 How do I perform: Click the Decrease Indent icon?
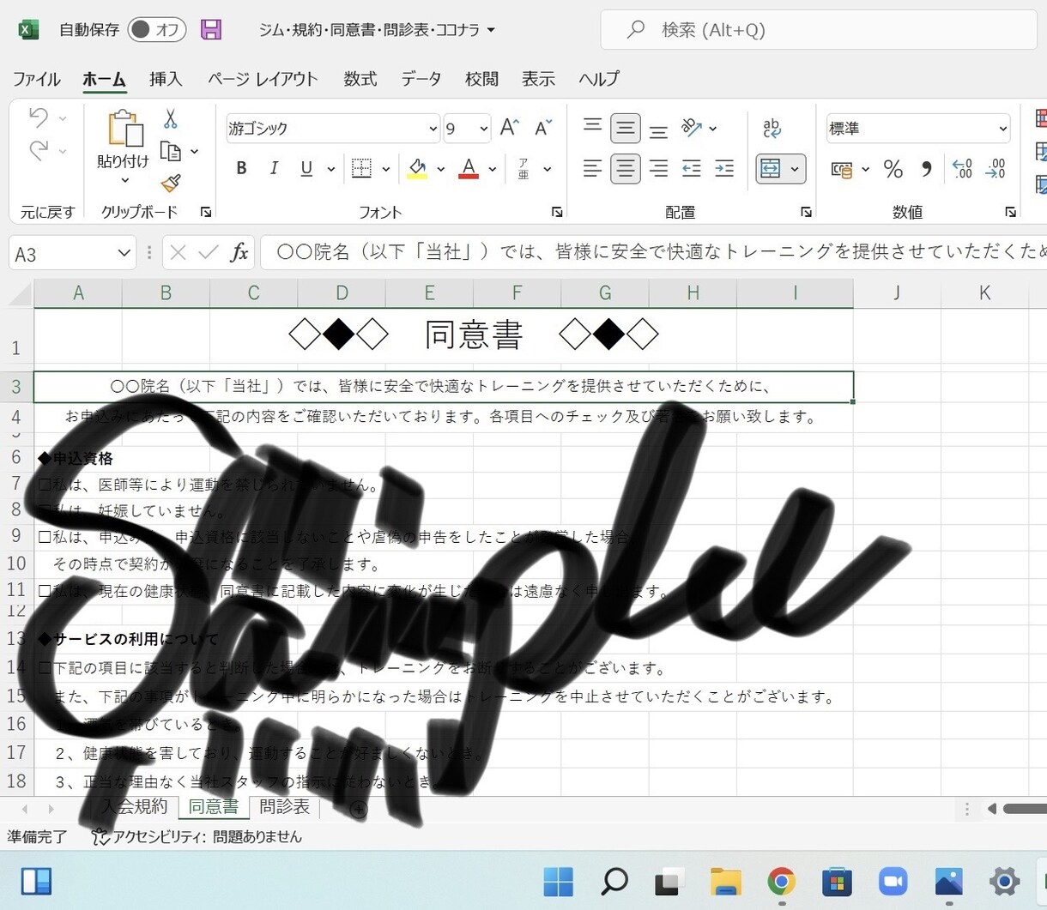[692, 168]
